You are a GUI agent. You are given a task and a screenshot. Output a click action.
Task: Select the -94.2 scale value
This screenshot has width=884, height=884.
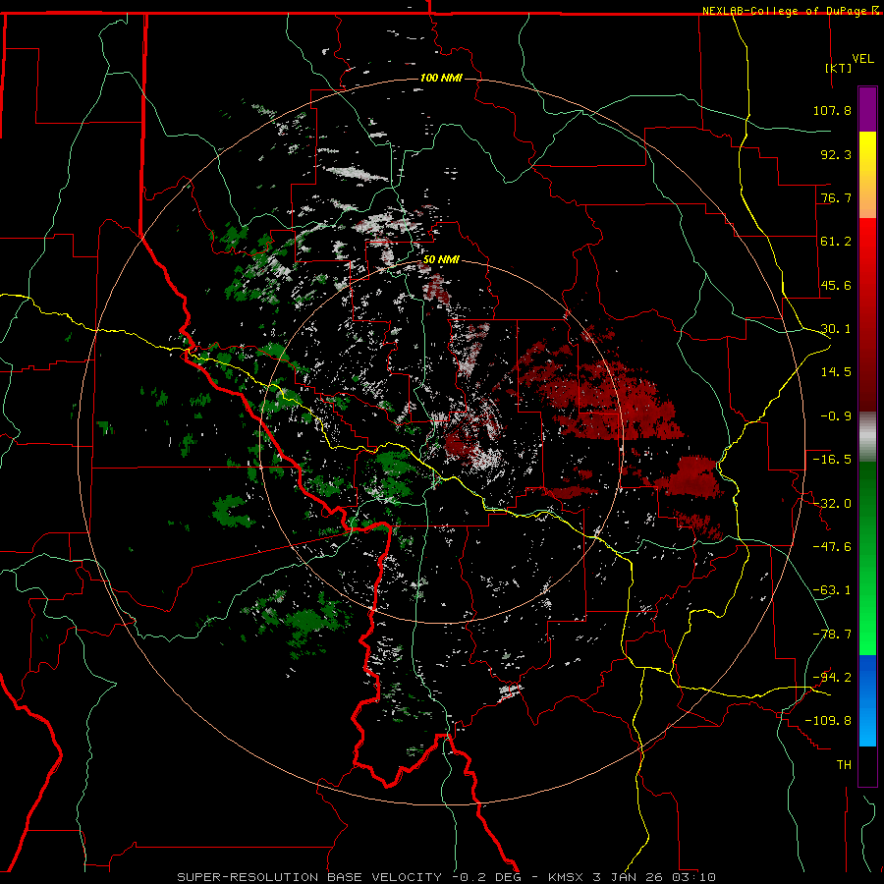coord(832,677)
